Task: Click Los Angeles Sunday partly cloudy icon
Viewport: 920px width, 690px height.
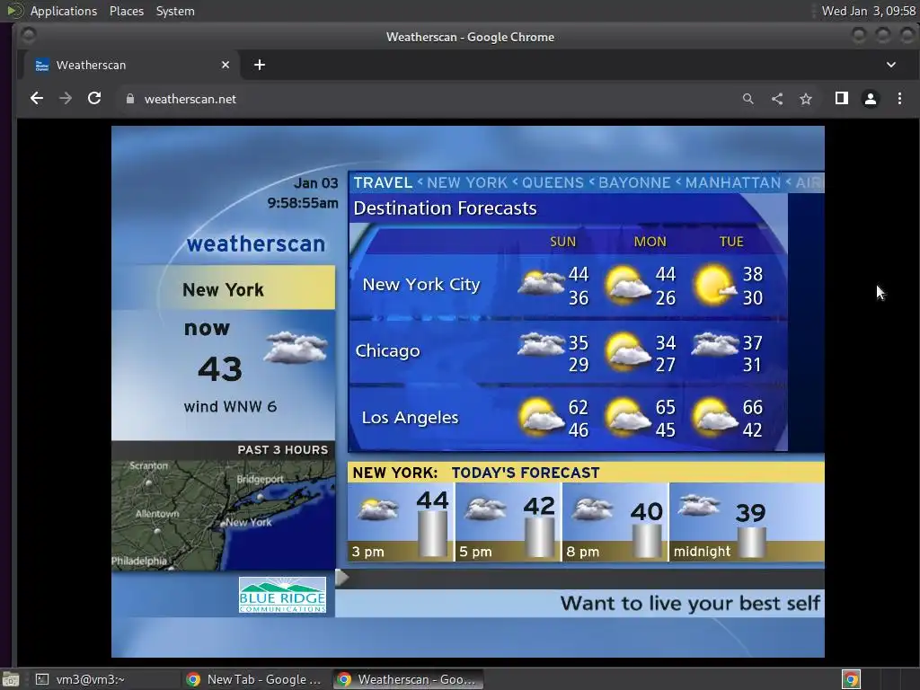Action: coord(540,417)
